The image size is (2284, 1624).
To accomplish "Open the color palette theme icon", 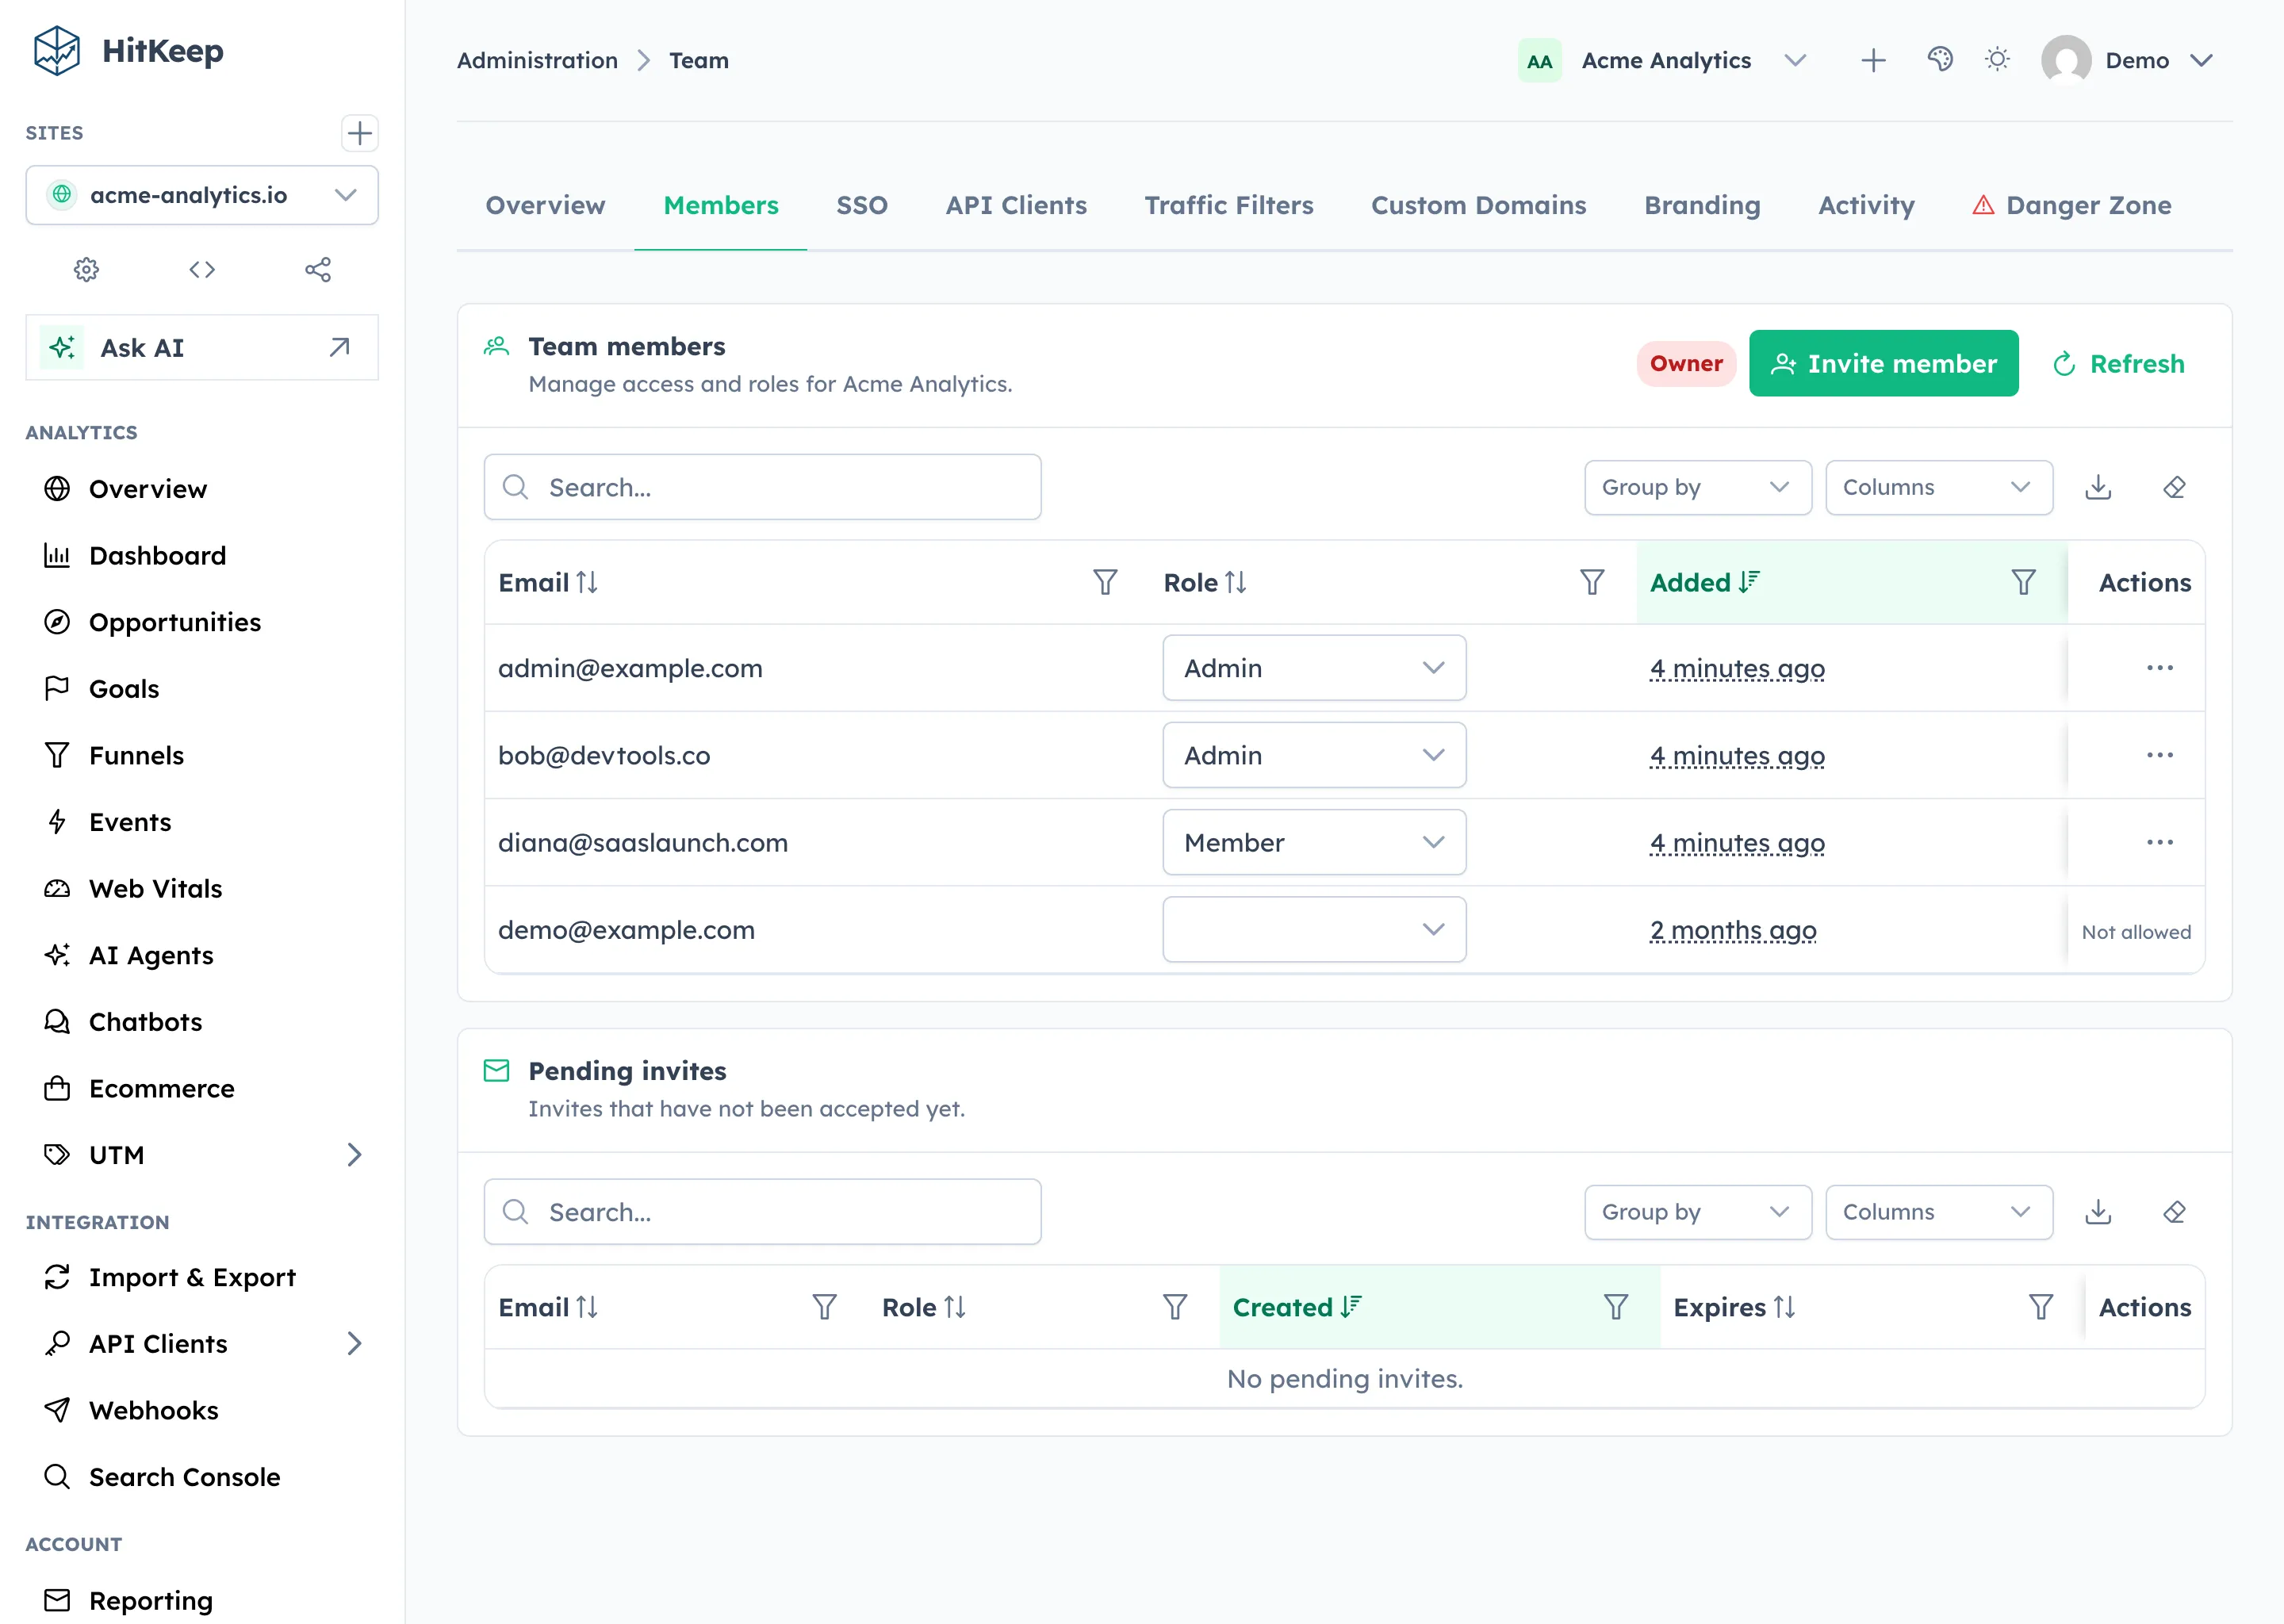I will click(1940, 60).
